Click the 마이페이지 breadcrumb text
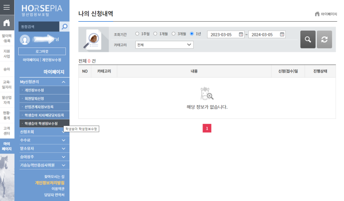344x201 pixels. [x=329, y=14]
